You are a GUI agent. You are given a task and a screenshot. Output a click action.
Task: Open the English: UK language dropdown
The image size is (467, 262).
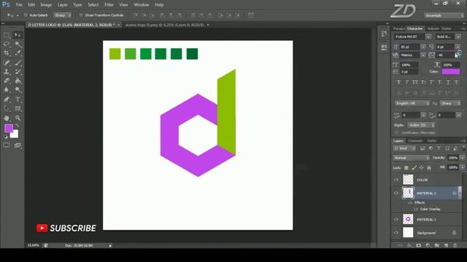click(412, 103)
